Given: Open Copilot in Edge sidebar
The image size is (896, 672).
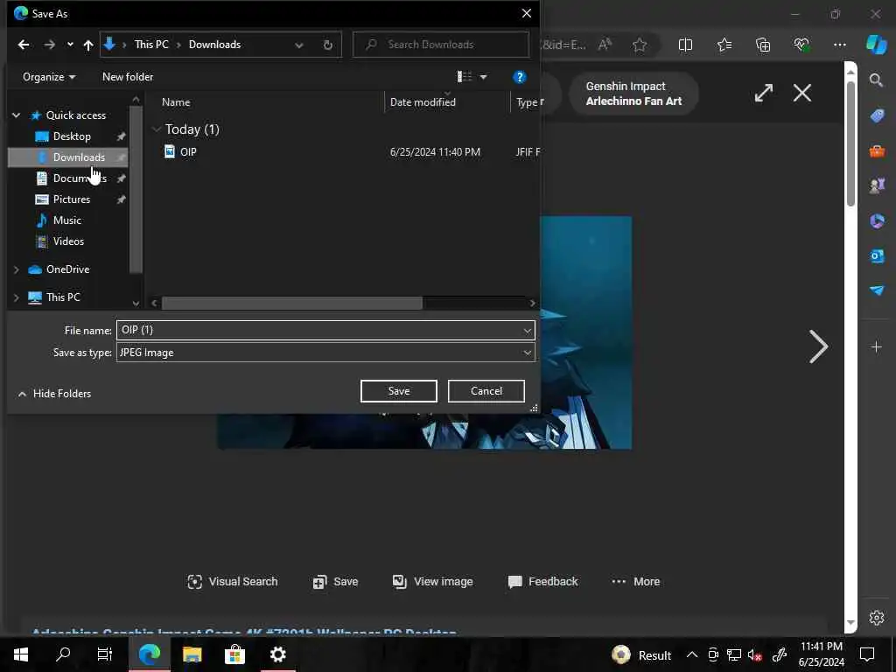Looking at the screenshot, I should pos(877,45).
